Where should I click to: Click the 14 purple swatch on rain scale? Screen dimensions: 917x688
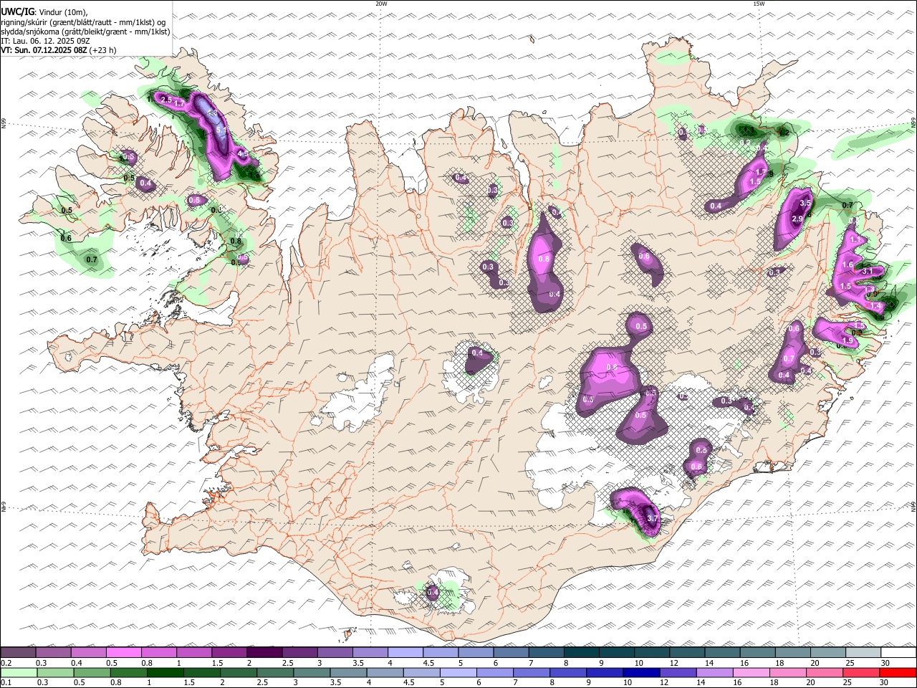(714, 673)
